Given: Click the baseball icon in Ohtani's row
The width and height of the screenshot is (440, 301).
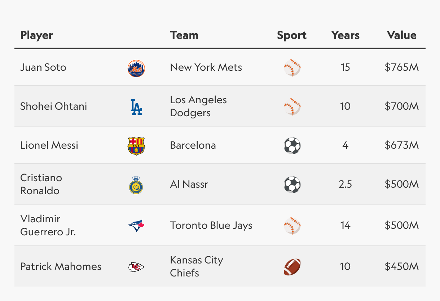Looking at the screenshot, I should tap(292, 106).
